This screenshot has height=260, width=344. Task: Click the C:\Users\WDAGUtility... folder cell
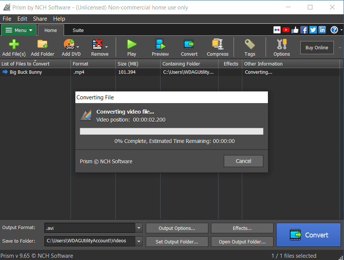point(188,72)
